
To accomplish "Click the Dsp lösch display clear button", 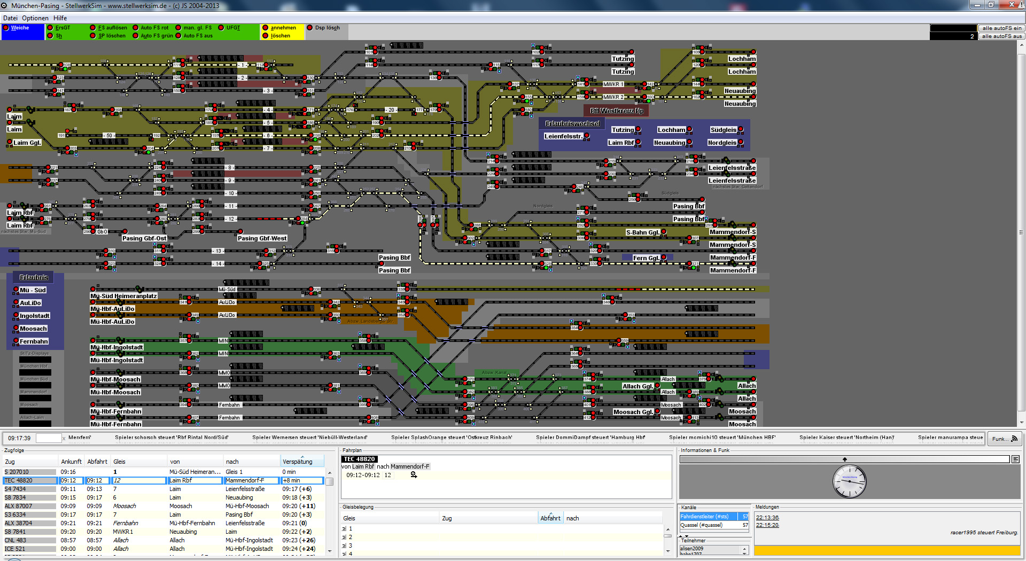I will tap(327, 28).
